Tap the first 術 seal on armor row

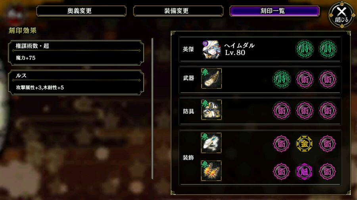(282, 111)
